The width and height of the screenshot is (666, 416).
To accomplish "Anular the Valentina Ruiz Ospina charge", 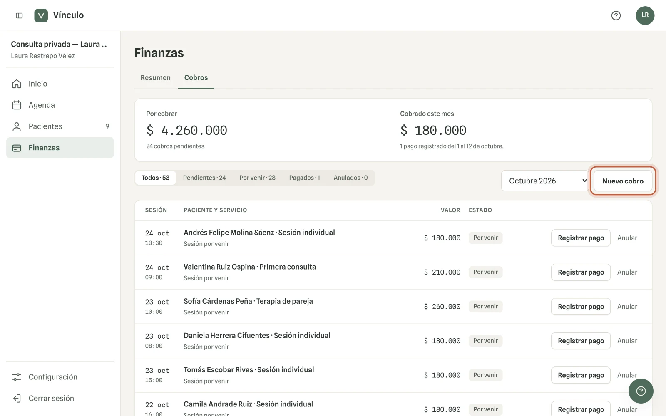I will (627, 272).
